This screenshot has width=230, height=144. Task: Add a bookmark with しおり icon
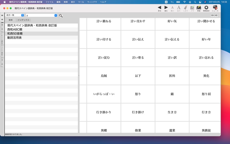click(x=185, y=7)
